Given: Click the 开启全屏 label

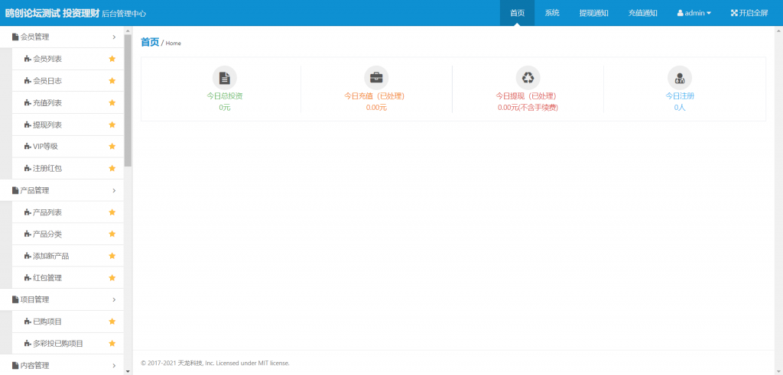Looking at the screenshot, I should 753,13.
